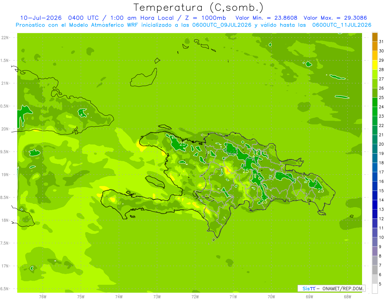Click the 'SisTT - ONAMET/REP.DOM.' credit label

click(x=331, y=288)
